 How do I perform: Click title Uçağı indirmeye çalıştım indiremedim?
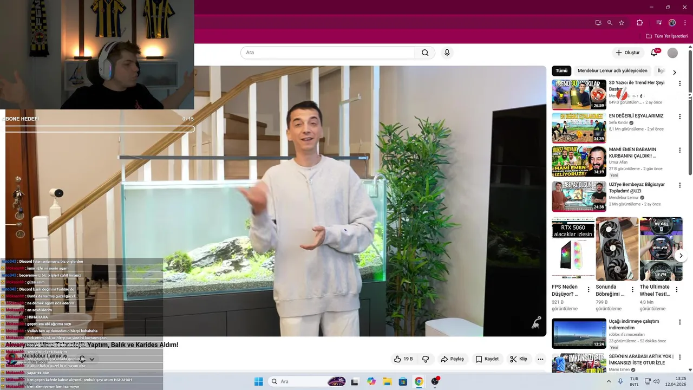click(634, 324)
